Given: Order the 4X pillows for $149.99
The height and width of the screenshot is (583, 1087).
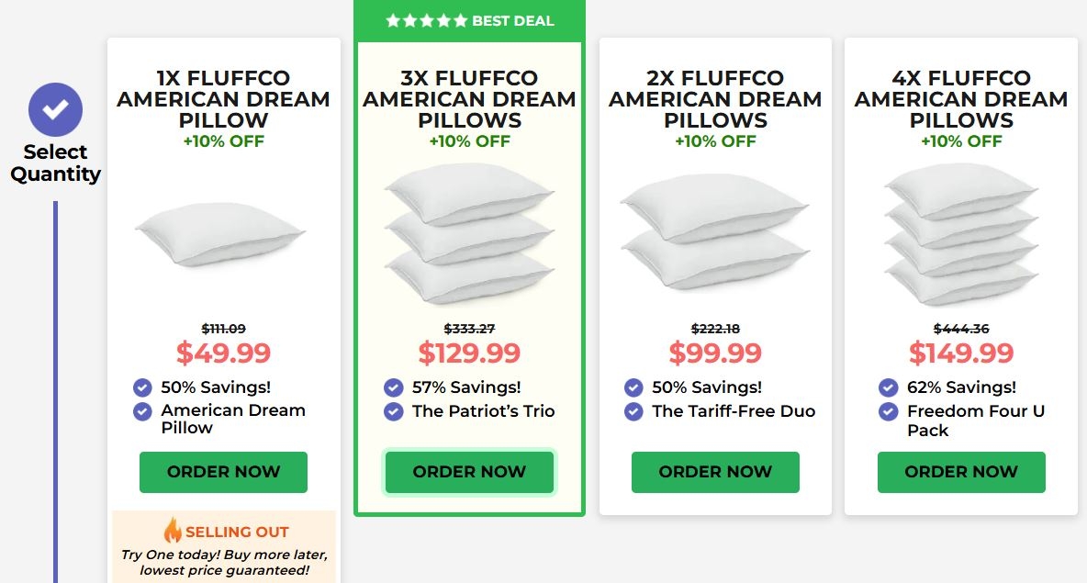Looking at the screenshot, I should coord(961,472).
